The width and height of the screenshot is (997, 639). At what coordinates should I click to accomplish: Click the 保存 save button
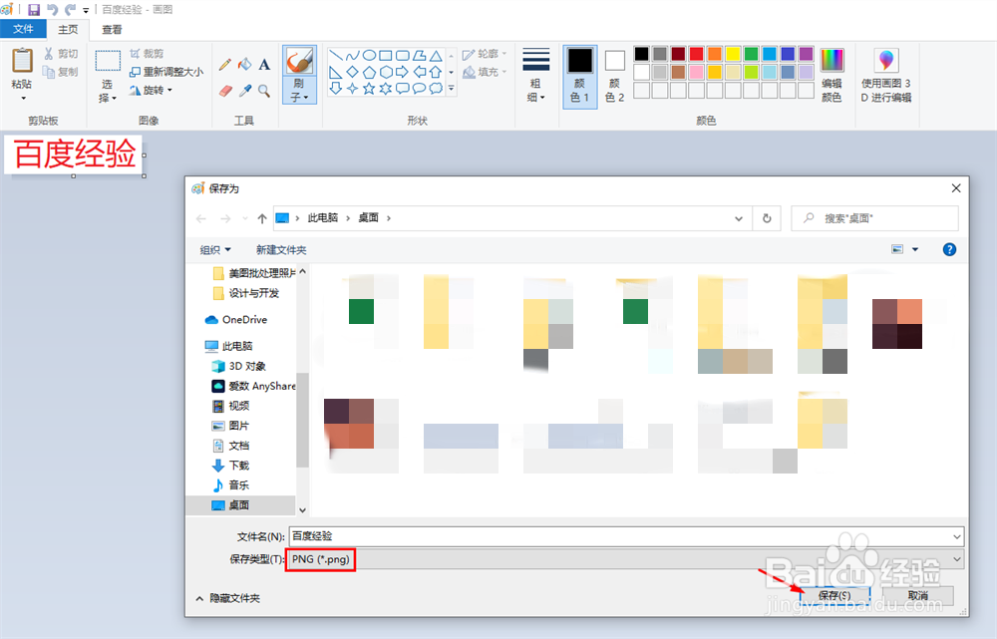[x=835, y=594]
